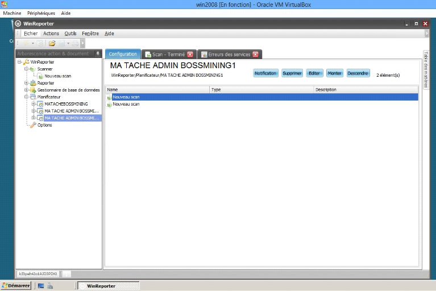Click the Monter button
The height and width of the screenshot is (291, 436).
point(334,73)
